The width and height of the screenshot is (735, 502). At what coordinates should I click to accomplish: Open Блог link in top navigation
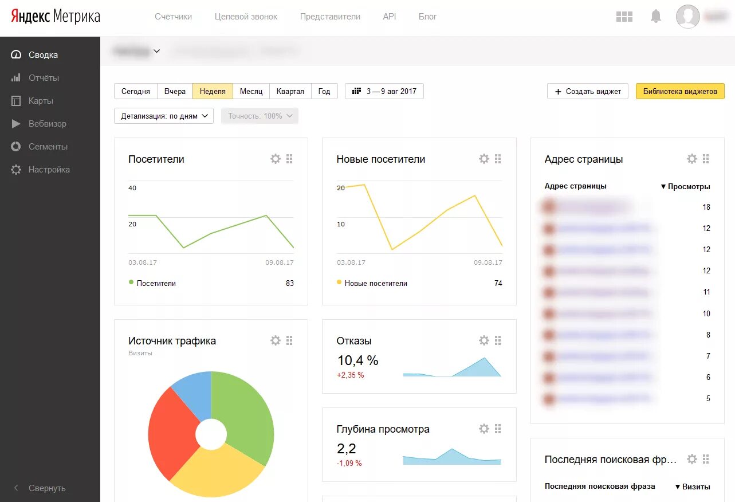pos(428,17)
